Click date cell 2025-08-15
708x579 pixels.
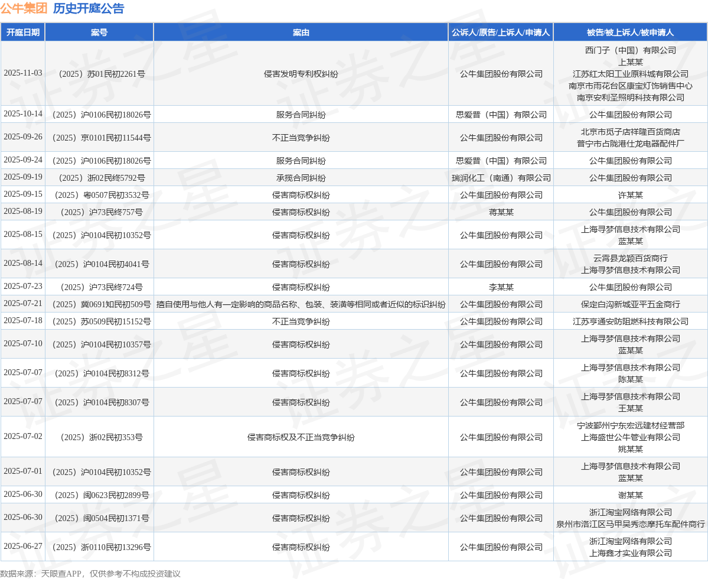tap(23, 235)
